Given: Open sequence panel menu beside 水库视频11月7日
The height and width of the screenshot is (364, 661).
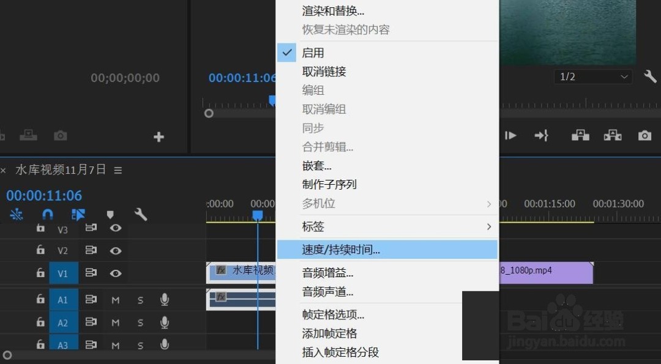Looking at the screenshot, I should [118, 170].
